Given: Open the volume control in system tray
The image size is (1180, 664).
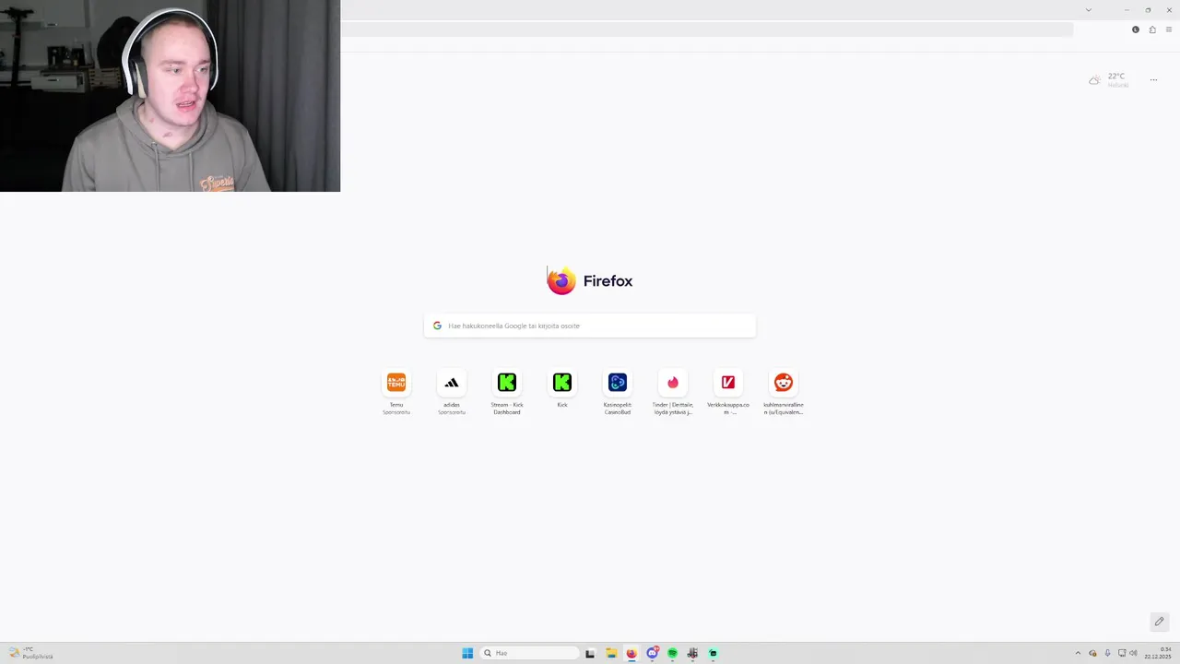Looking at the screenshot, I should tap(1133, 653).
